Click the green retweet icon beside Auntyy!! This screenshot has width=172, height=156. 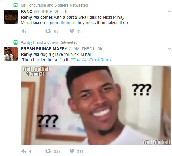pyautogui.click(x=15, y=42)
